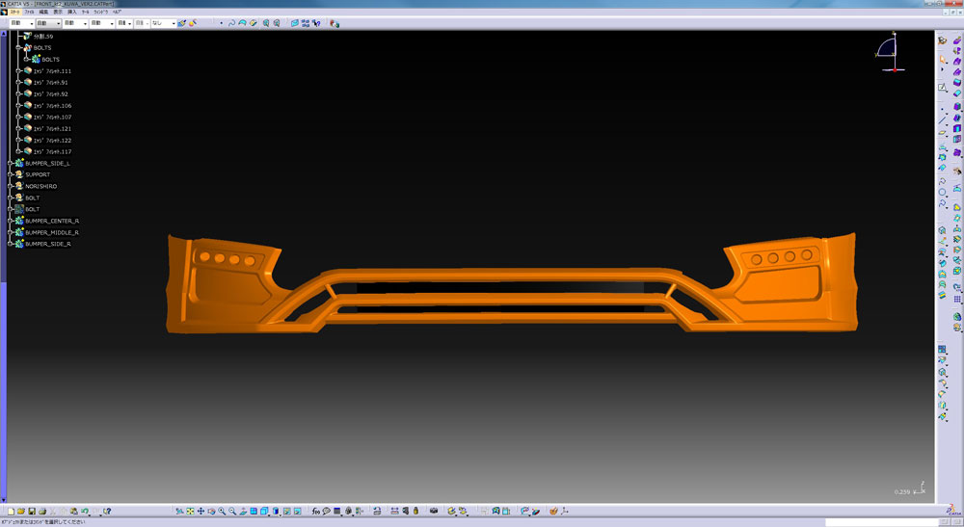This screenshot has height=527, width=964.
Task: Select the NORISHIRO label in the tree
Action: pos(41,186)
